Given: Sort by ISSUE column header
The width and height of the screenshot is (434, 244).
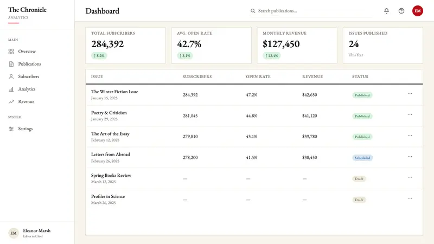Looking at the screenshot, I should 97,76.
